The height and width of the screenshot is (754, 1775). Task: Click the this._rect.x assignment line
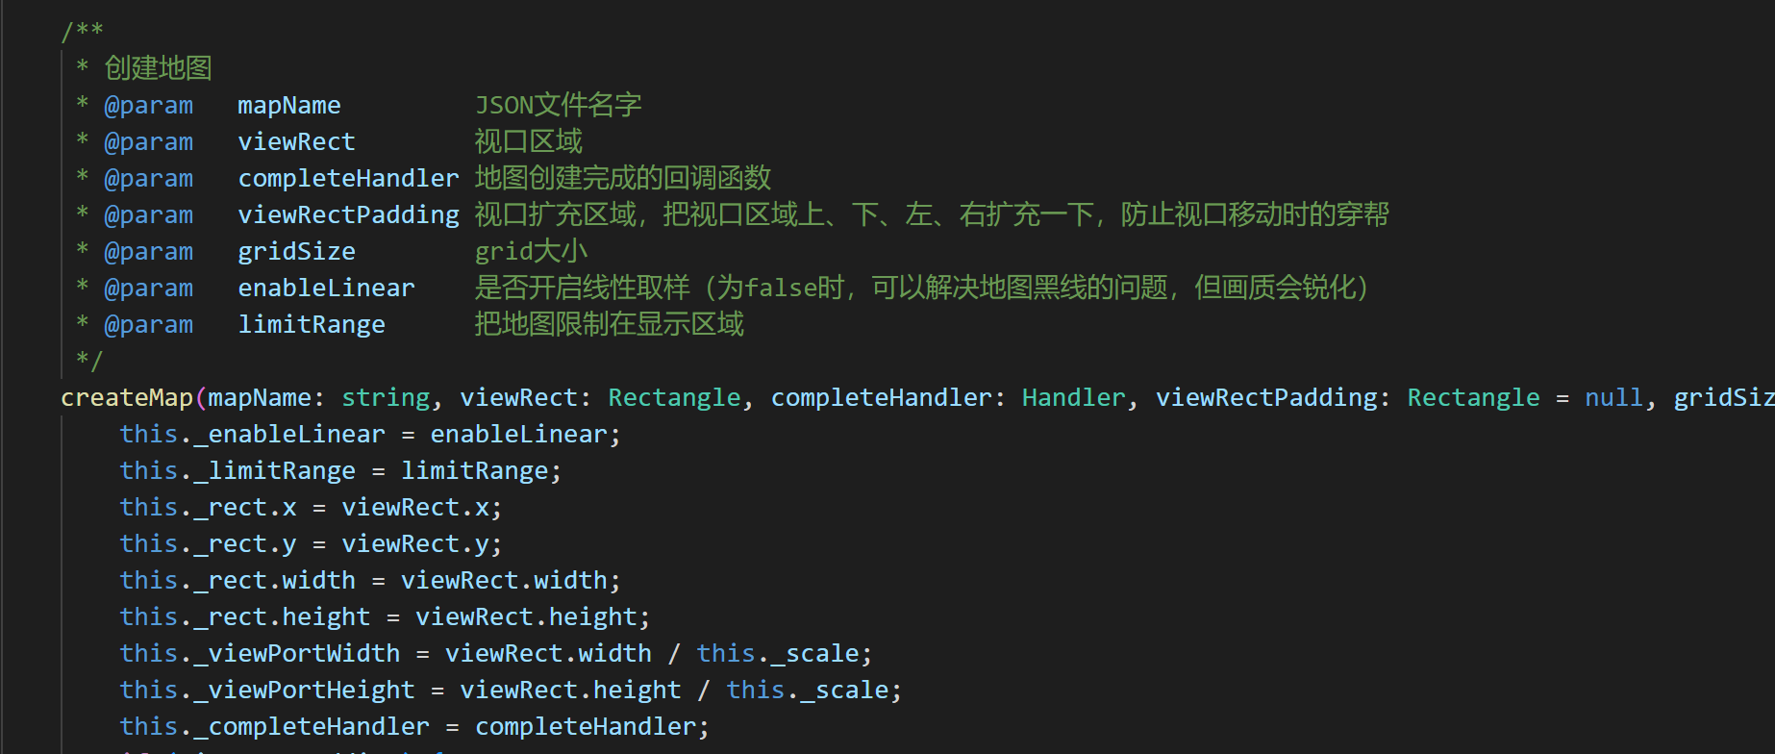(310, 507)
